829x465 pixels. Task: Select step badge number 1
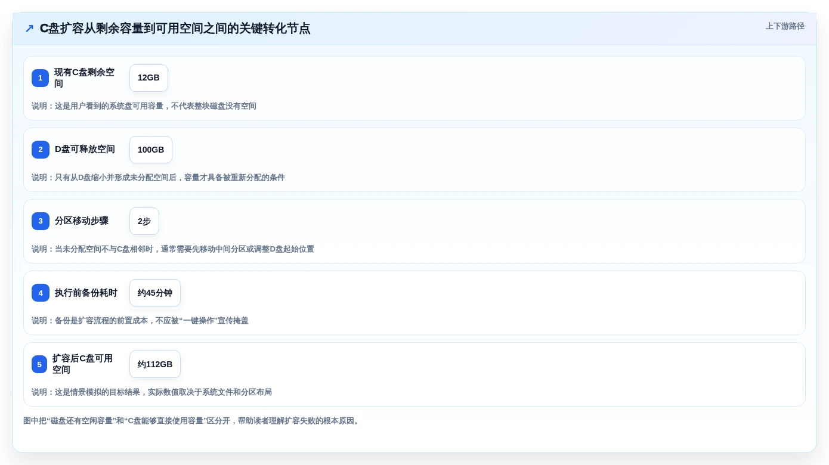40,78
